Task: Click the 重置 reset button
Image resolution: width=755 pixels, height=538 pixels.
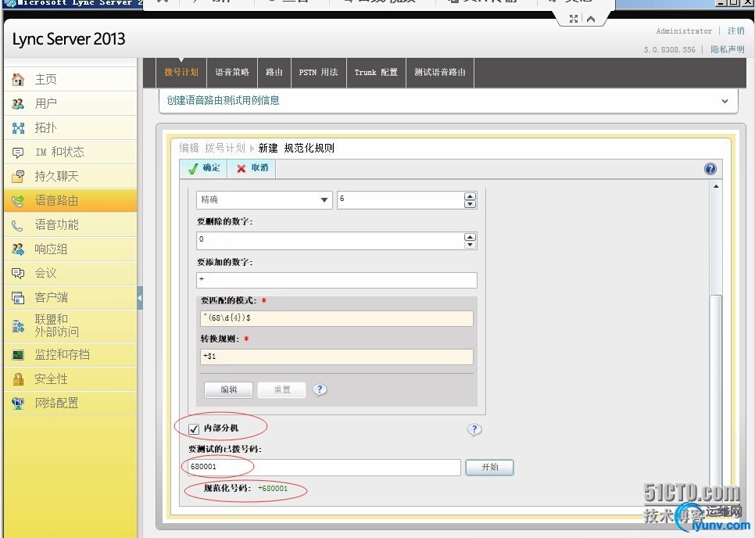Action: click(x=281, y=389)
